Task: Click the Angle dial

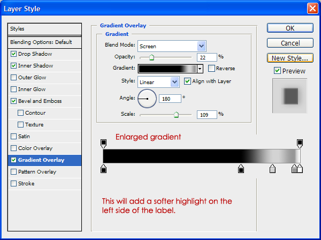Action: (x=147, y=99)
